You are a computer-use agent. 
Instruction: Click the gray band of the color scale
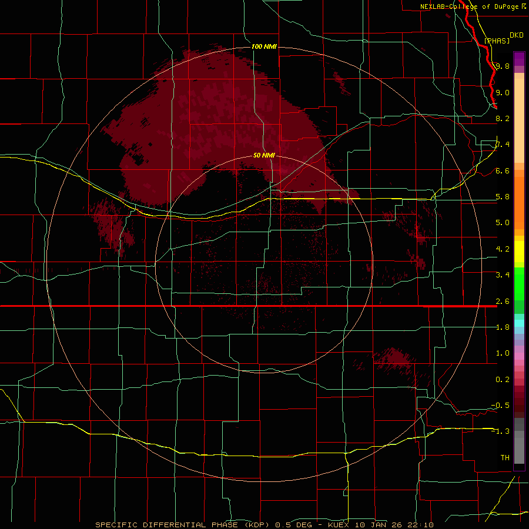click(519, 441)
